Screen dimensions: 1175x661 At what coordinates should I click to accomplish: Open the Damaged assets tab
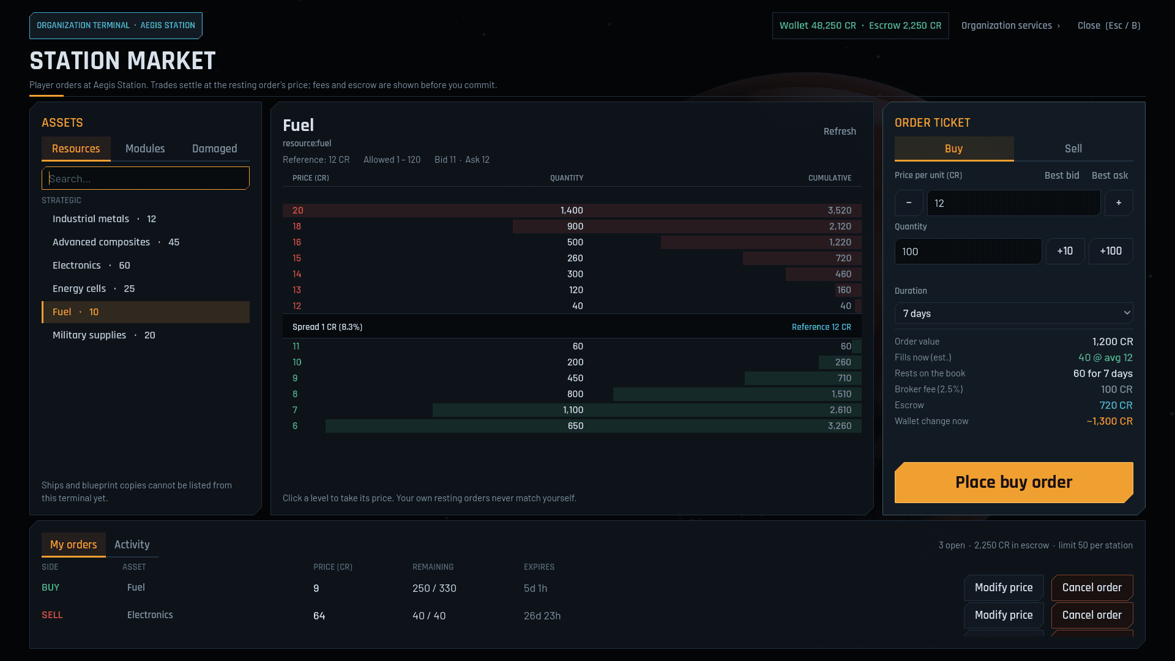pos(215,149)
